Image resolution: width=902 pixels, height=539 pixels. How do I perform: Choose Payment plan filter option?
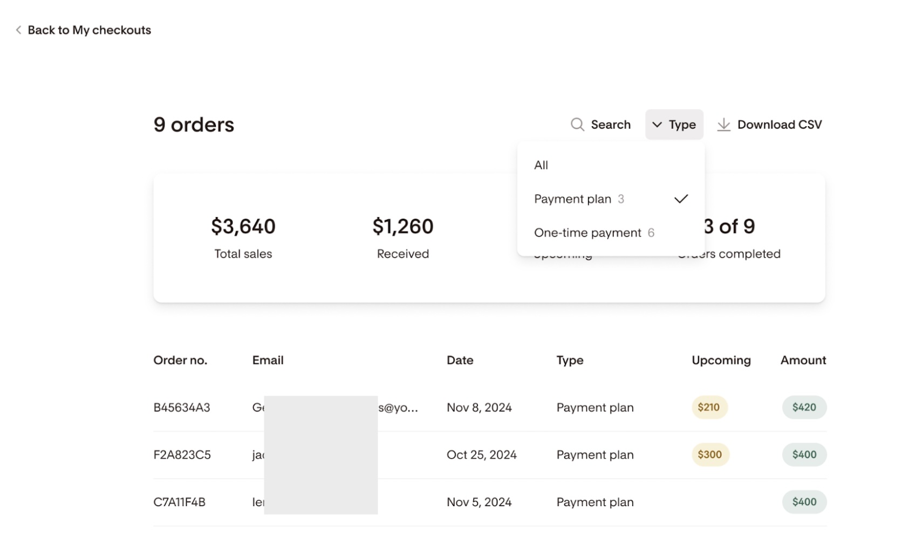pyautogui.click(x=573, y=199)
